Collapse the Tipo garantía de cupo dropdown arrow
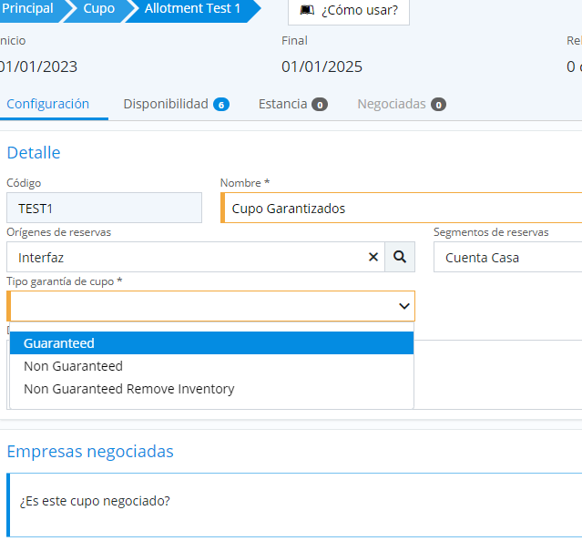The width and height of the screenshot is (582, 541). tap(404, 307)
